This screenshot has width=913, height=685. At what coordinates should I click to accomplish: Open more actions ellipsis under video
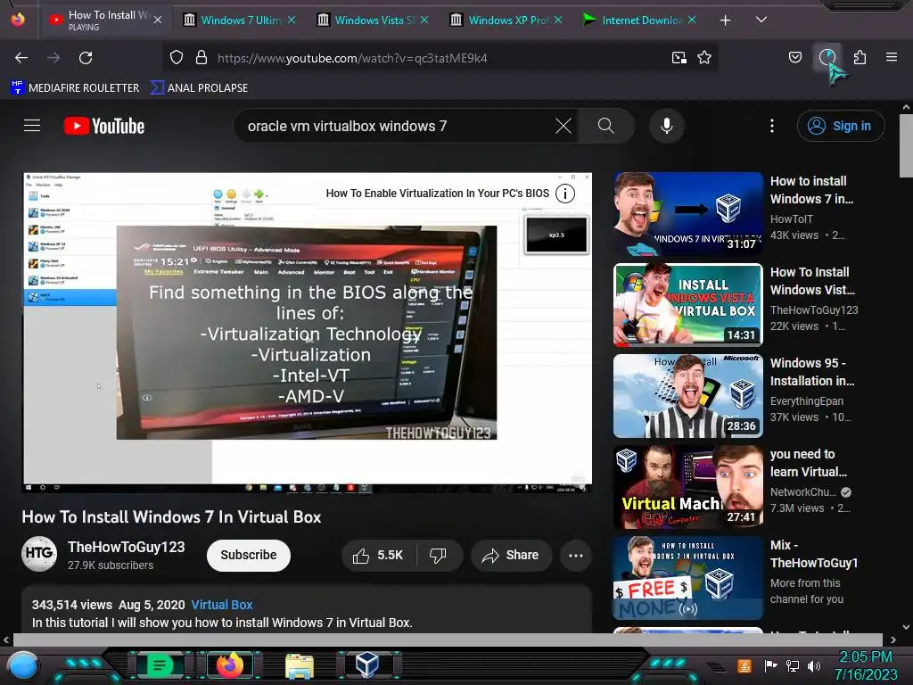(575, 555)
